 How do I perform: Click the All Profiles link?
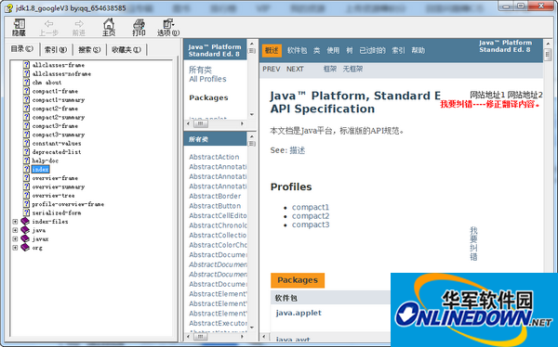207,79
